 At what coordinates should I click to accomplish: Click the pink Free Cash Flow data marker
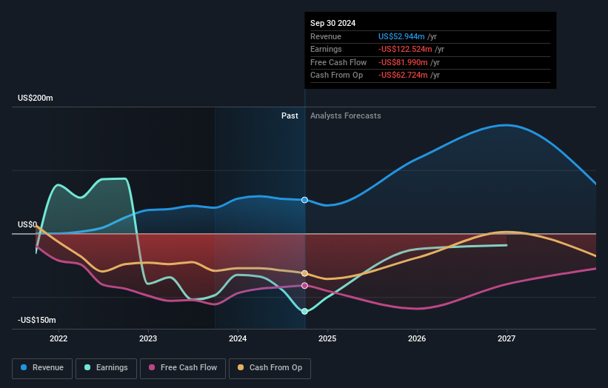(x=305, y=286)
